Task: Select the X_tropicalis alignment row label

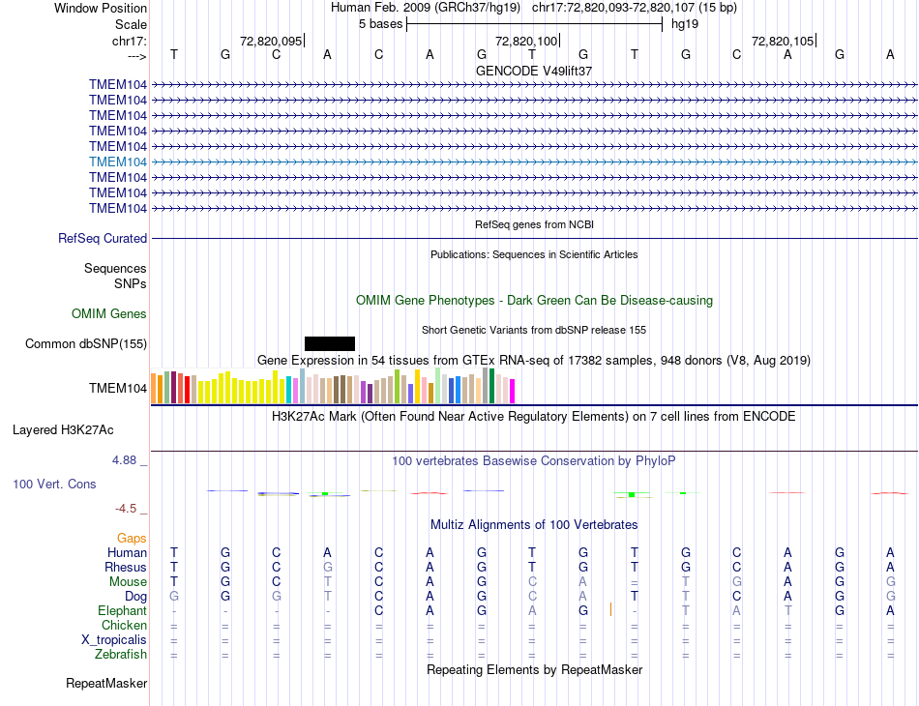Action: [114, 640]
